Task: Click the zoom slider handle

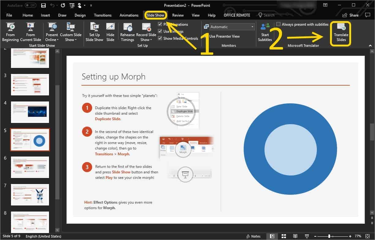Action: 329,236
